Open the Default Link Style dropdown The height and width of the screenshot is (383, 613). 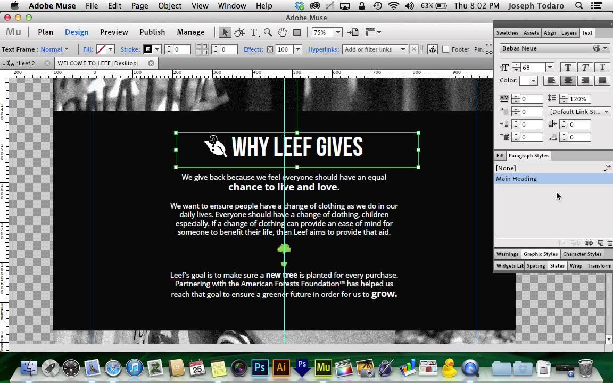tap(578, 112)
